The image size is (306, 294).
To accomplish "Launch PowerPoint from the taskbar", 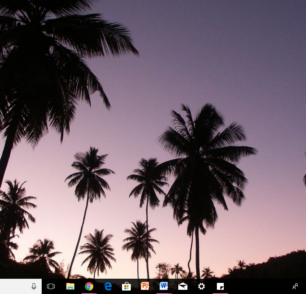I will point(145,286).
